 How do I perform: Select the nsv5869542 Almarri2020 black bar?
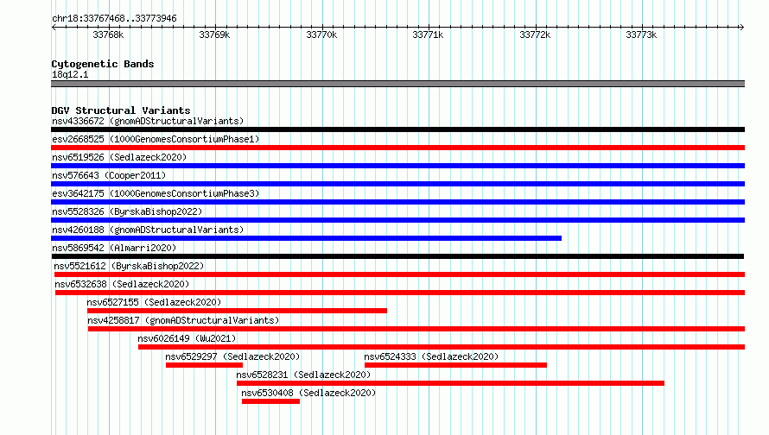point(397,256)
